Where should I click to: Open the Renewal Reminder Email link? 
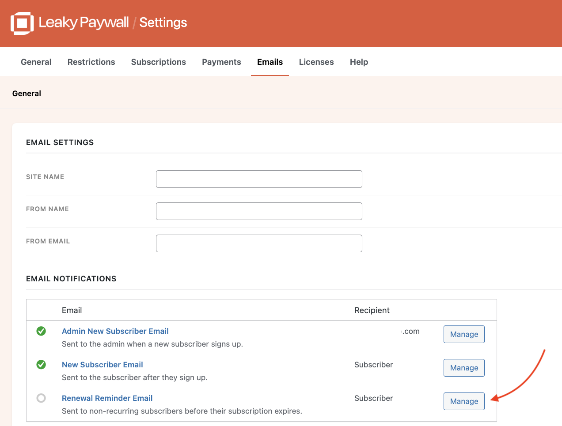(107, 398)
